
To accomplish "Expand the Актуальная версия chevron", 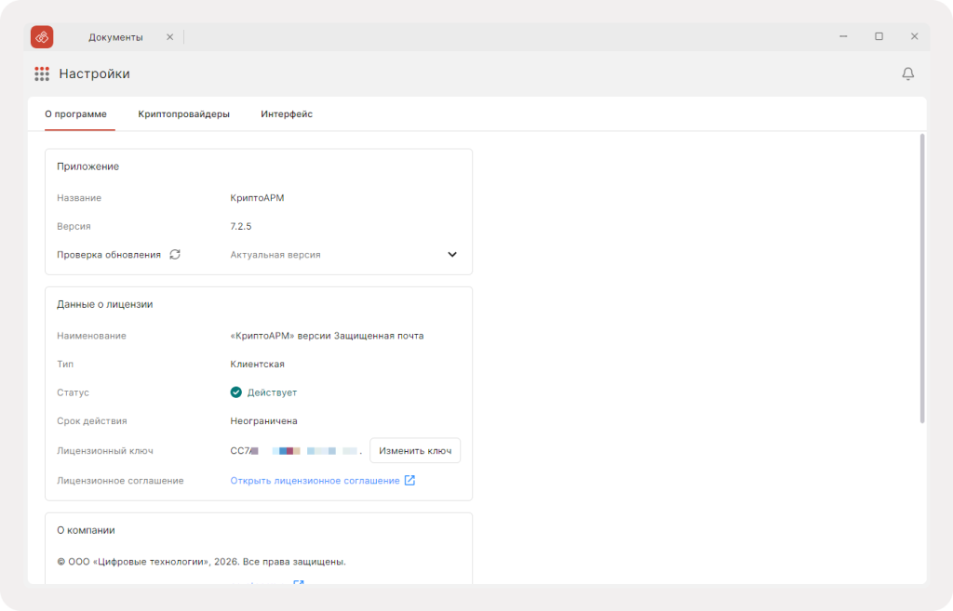I will [452, 255].
